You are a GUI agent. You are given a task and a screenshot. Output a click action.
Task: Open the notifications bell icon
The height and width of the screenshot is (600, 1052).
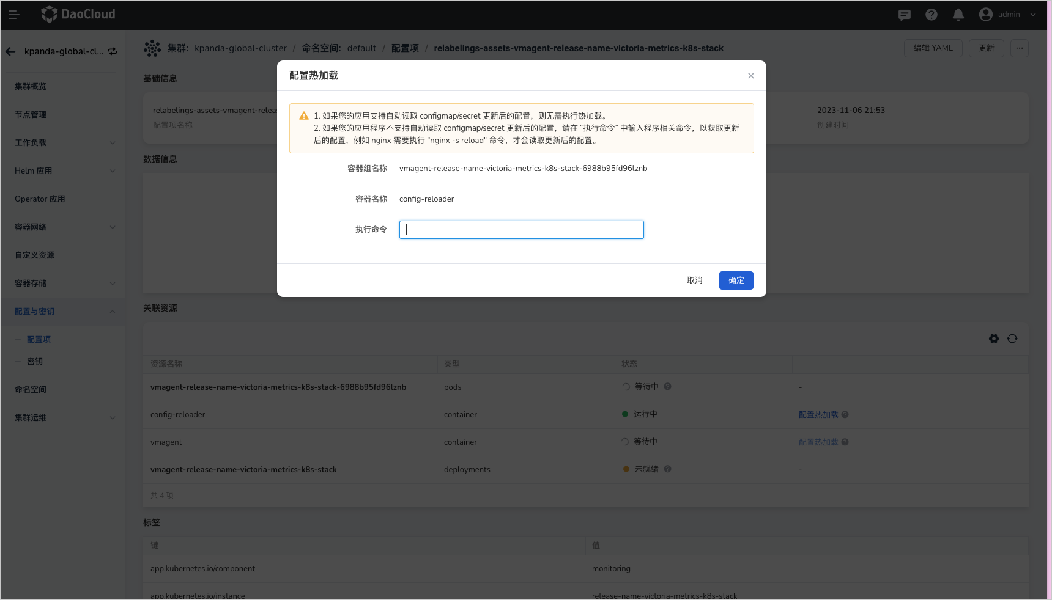(958, 15)
